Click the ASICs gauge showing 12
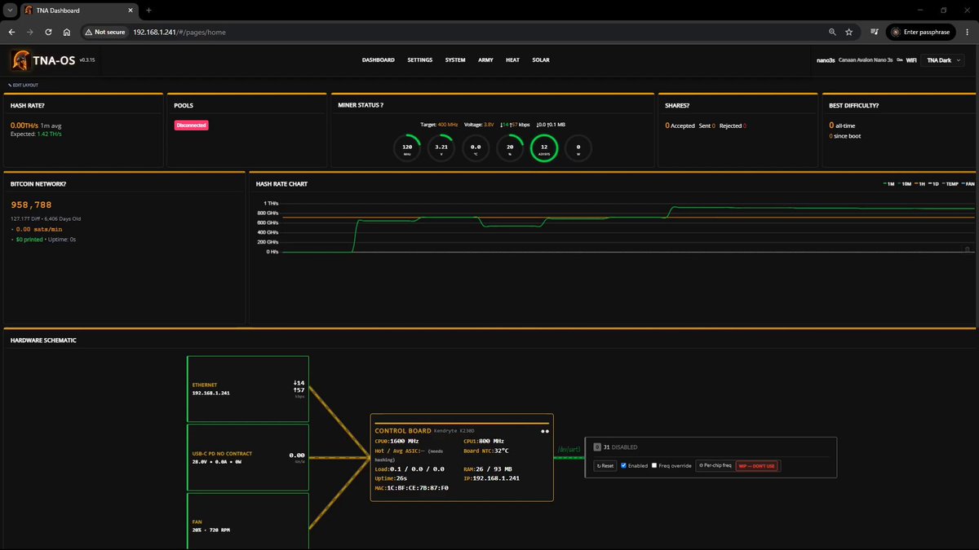This screenshot has height=550, width=979. [x=544, y=148]
